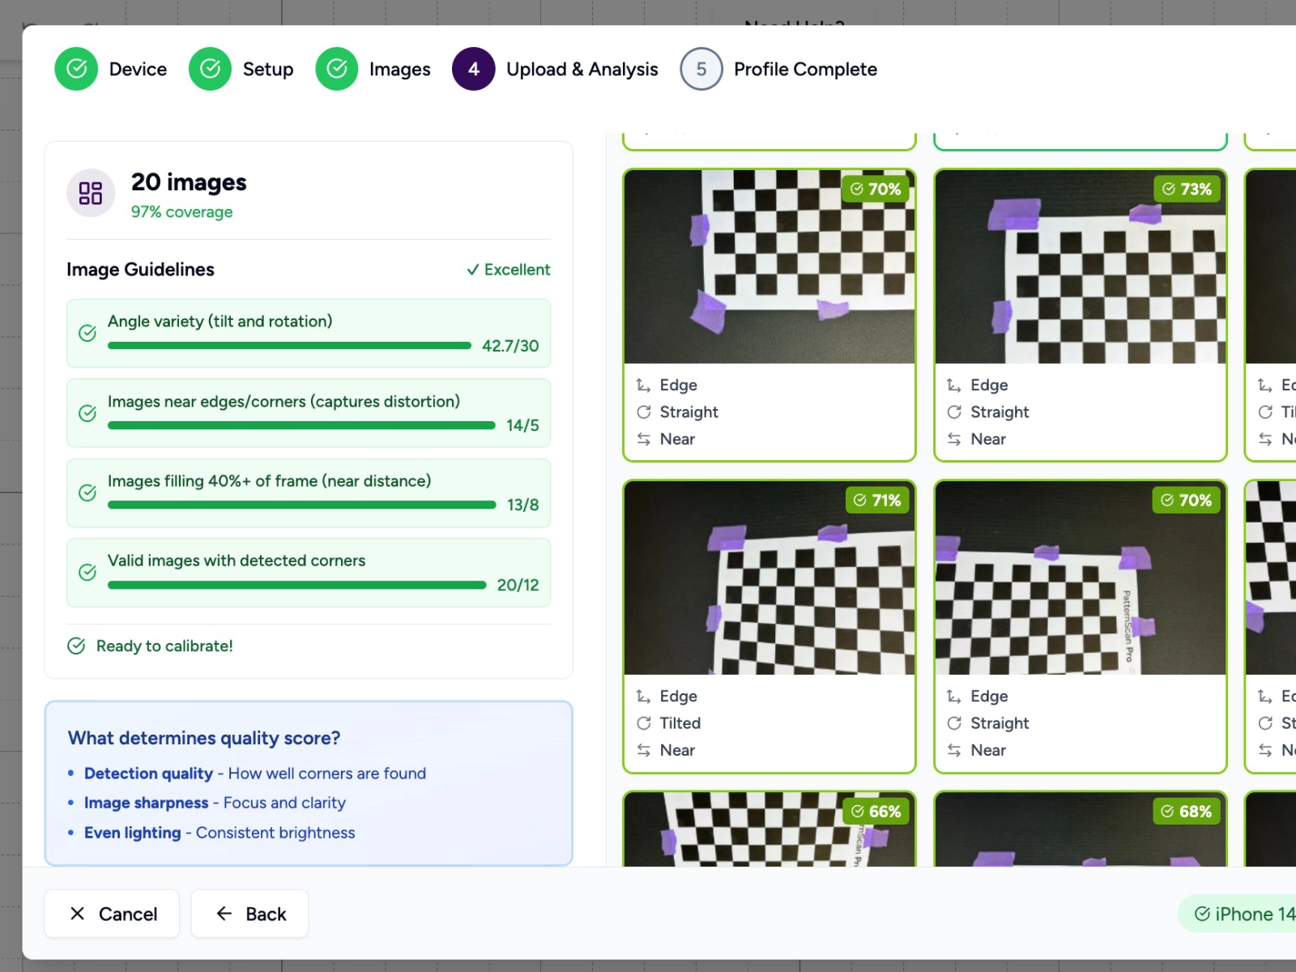Click the Images step checkmark icon
This screenshot has width=1296, height=972.
[337, 69]
